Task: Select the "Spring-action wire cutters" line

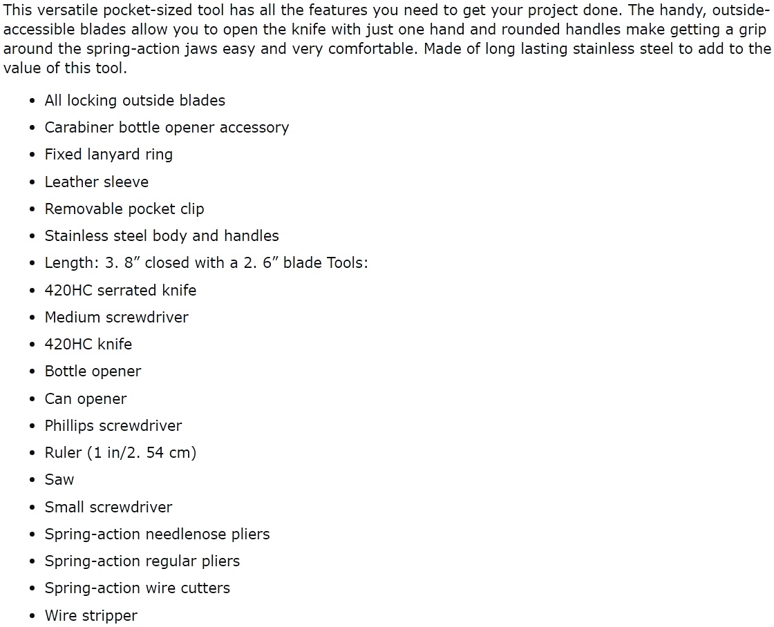Action: (138, 588)
